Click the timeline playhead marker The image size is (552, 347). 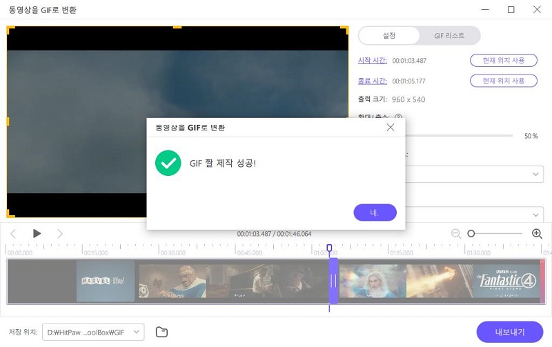pos(329,248)
